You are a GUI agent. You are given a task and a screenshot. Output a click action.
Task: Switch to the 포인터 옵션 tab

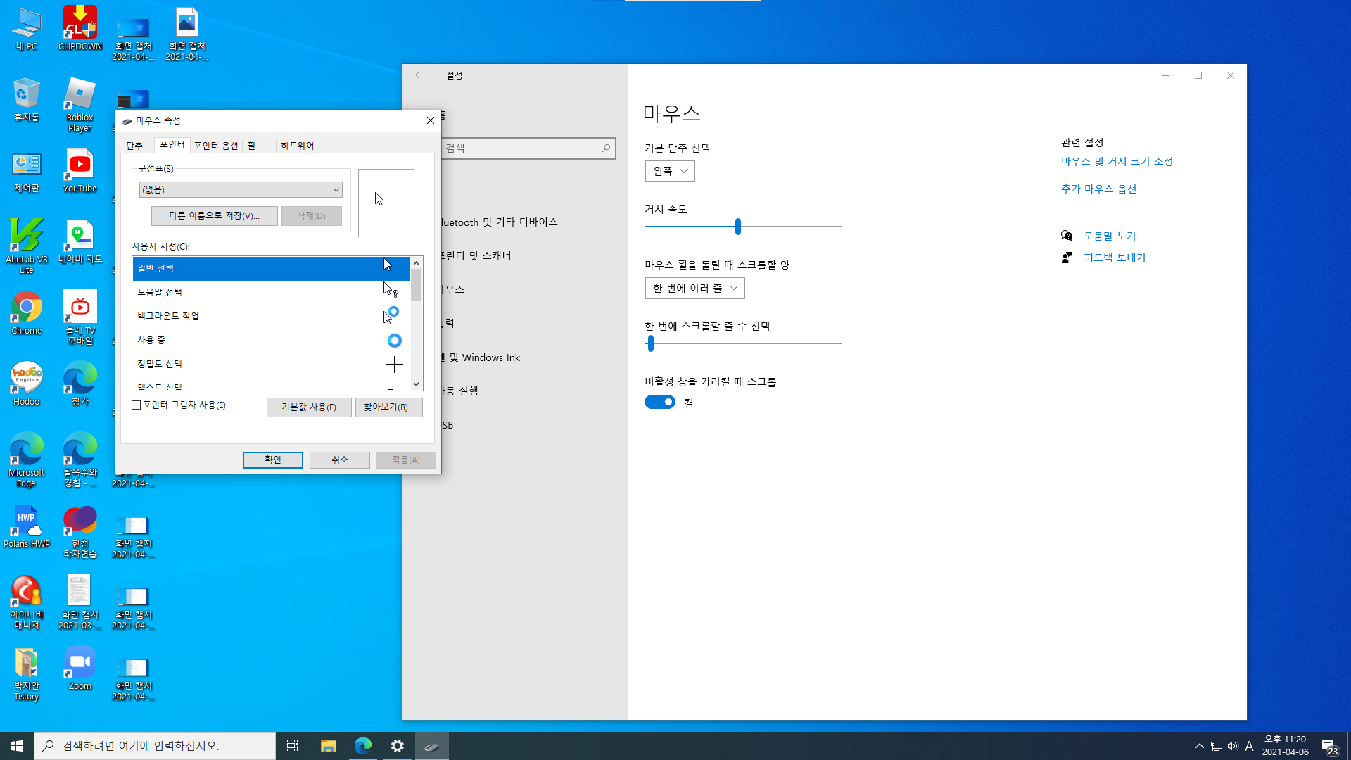(215, 146)
